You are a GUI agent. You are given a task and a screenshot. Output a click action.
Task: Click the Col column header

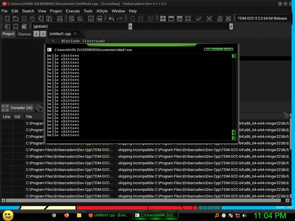pos(17,117)
